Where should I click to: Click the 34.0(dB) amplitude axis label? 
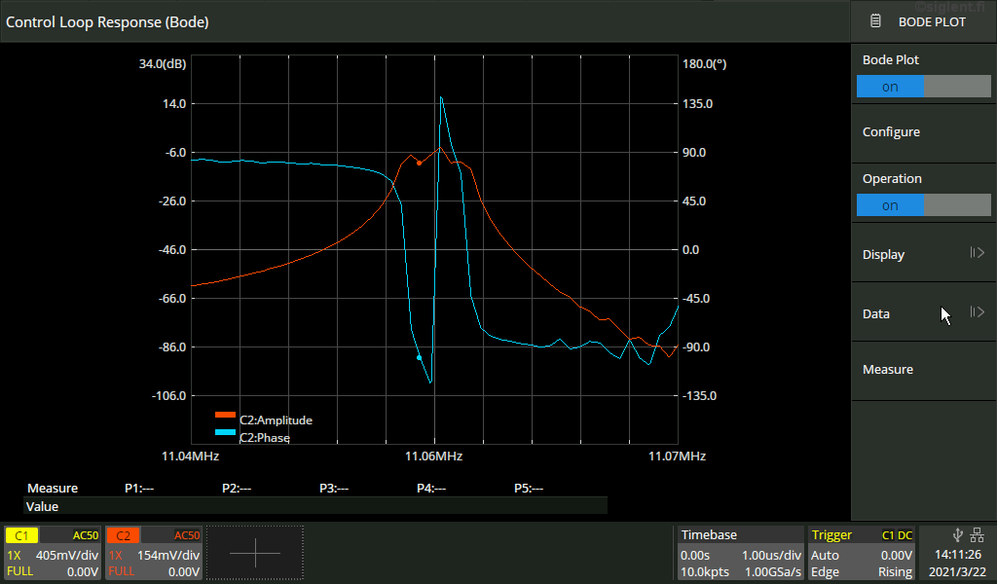(163, 63)
